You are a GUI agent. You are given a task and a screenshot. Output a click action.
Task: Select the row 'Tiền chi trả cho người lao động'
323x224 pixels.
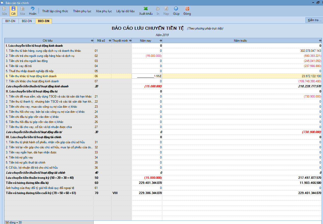tap(163, 61)
